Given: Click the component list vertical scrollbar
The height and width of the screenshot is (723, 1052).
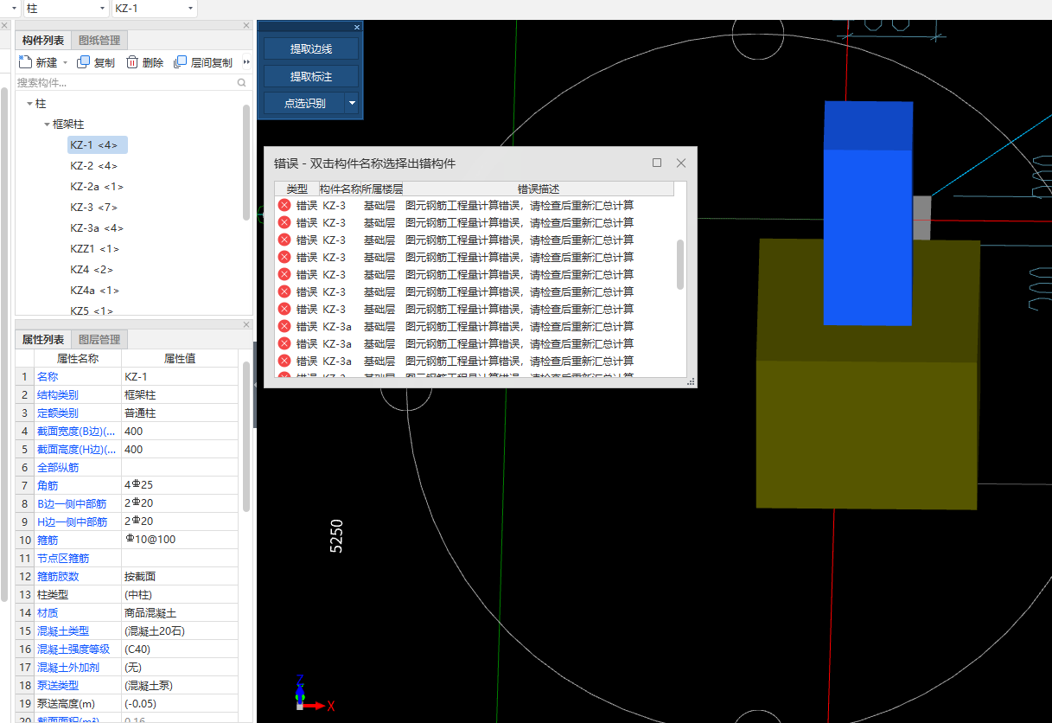Looking at the screenshot, I should coord(247,162).
